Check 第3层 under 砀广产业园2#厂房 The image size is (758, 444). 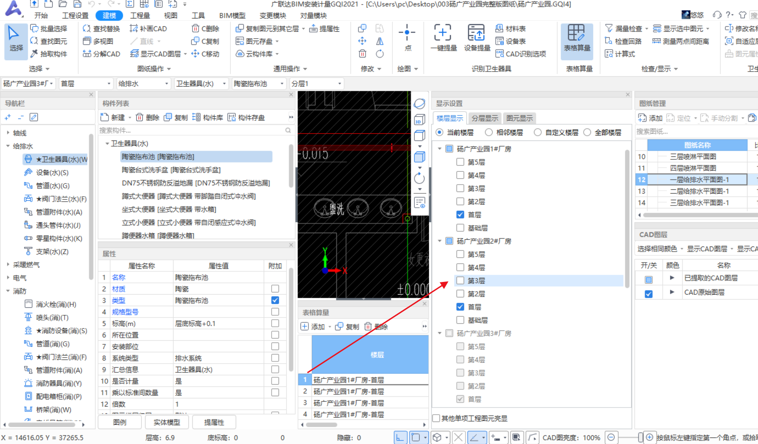tap(460, 281)
